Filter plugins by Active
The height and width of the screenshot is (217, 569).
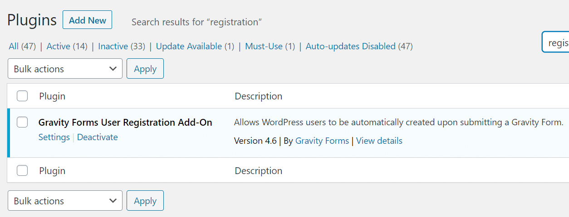59,46
